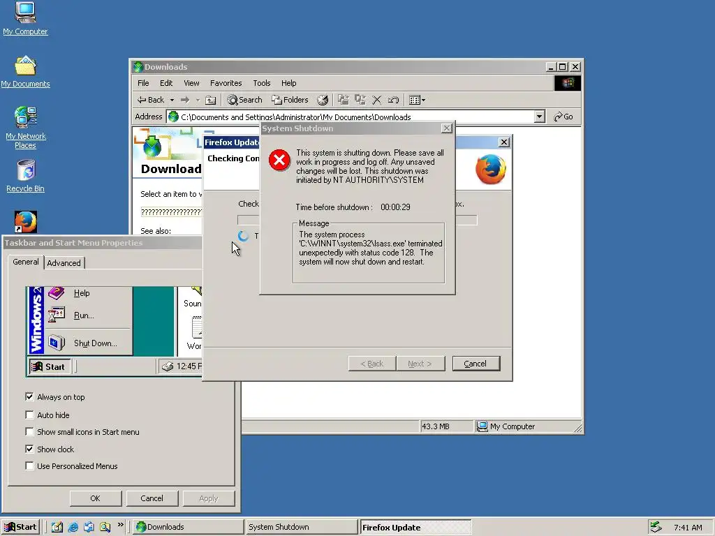The width and height of the screenshot is (715, 536).
Task: Go Up one folder level in Downloads
Action: (x=210, y=100)
